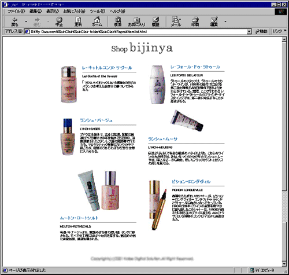Screen dimensions: 289x275
Task: Click the browser throbber logo icon
Action: click(280, 12)
